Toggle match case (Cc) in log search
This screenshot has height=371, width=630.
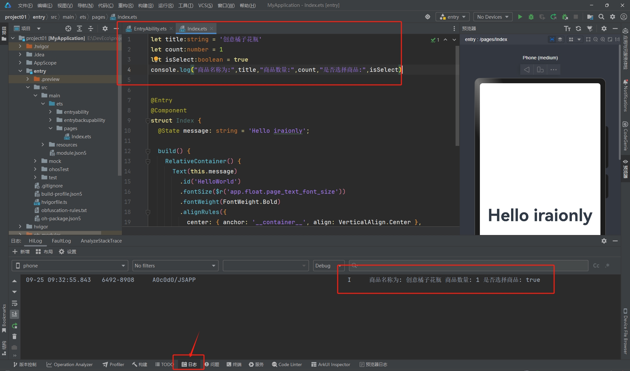point(596,265)
